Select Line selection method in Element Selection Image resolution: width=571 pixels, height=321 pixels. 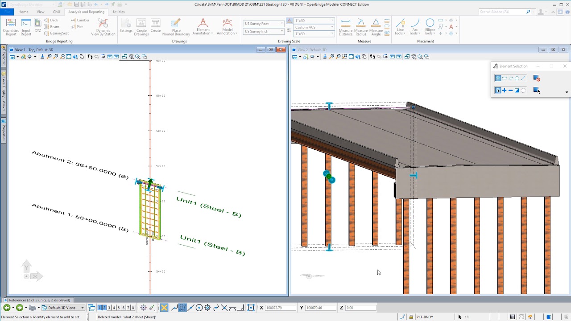click(523, 78)
